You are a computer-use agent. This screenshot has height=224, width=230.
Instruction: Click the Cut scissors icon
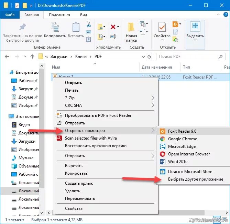pos(89,24)
